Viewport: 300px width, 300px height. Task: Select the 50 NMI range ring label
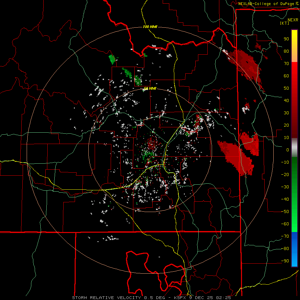150,88
